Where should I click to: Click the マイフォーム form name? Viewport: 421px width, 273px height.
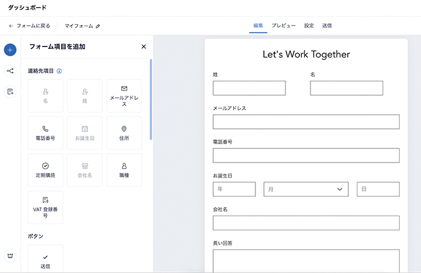(79, 26)
